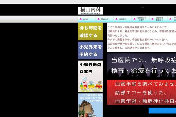Open the 診療内容 navigation tab

point(105,19)
